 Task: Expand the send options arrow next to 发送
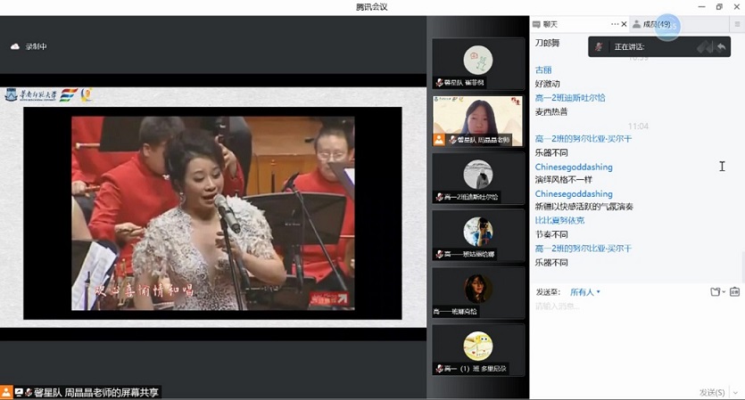736,392
